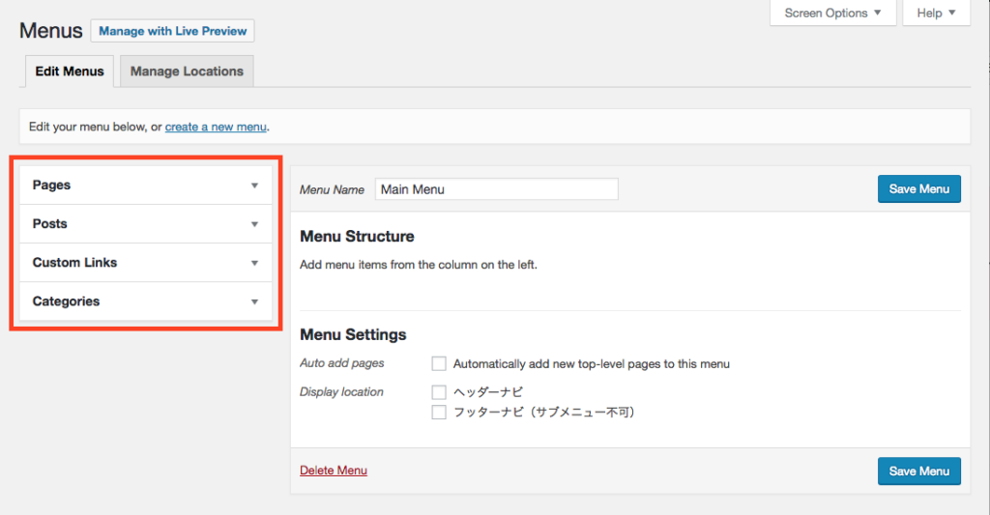This screenshot has height=515, width=990.
Task: Open the Screen Options dropdown
Action: [832, 13]
